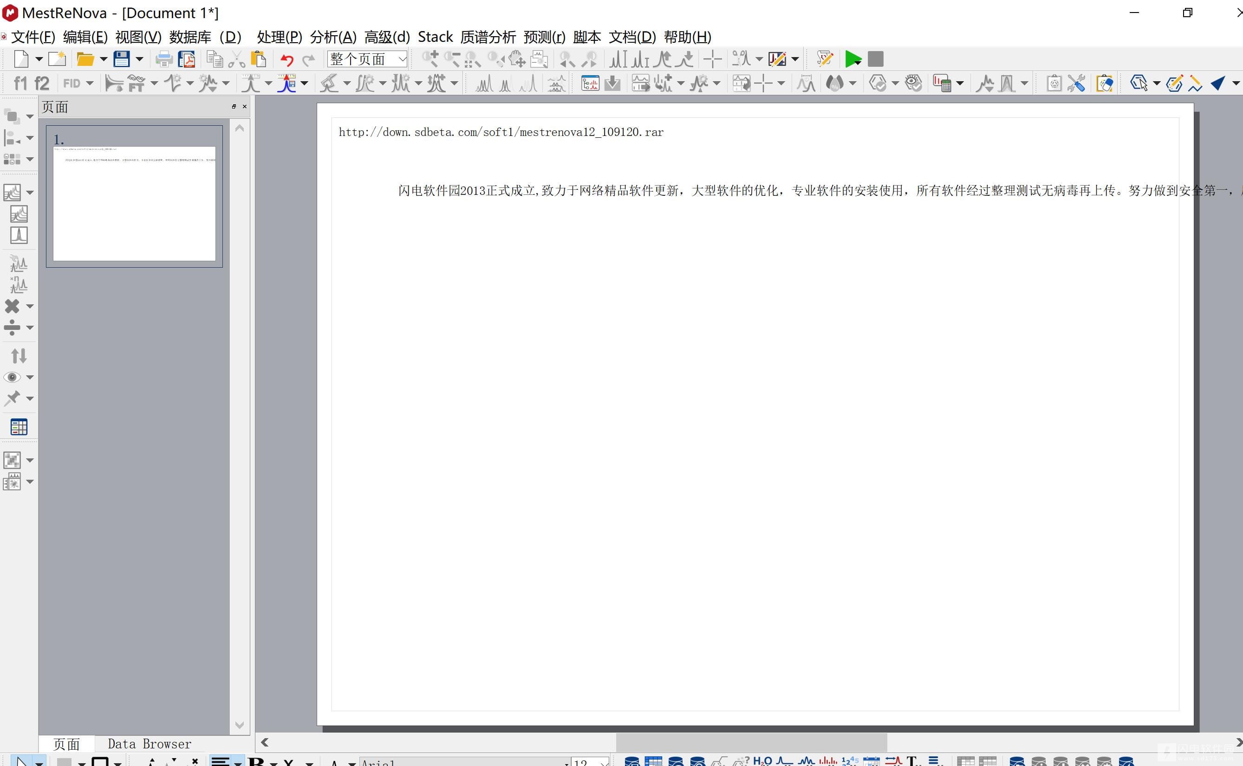This screenshot has height=766, width=1243.
Task: Expand the dropdown beside the X delete icon in left sidebar
Action: [30, 306]
